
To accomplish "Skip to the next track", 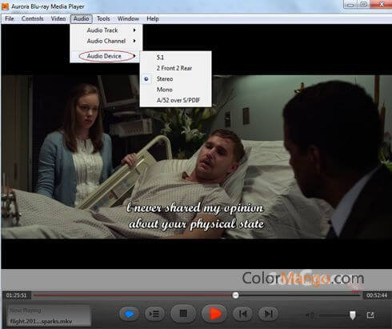I will [x=268, y=314].
